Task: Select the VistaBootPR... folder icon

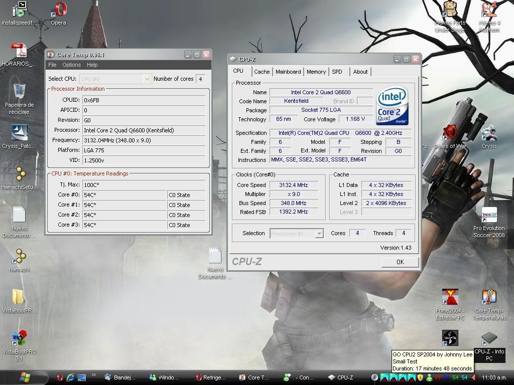Action: click(x=19, y=301)
